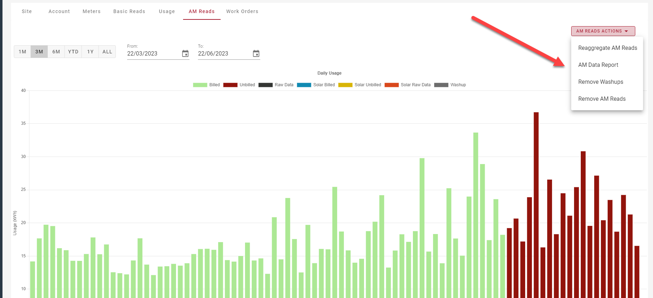
Task: Toggle the Unbilled legend series
Action: coord(239,85)
